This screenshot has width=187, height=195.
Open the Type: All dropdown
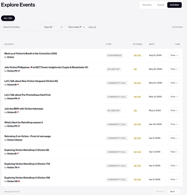click(x=53, y=27)
